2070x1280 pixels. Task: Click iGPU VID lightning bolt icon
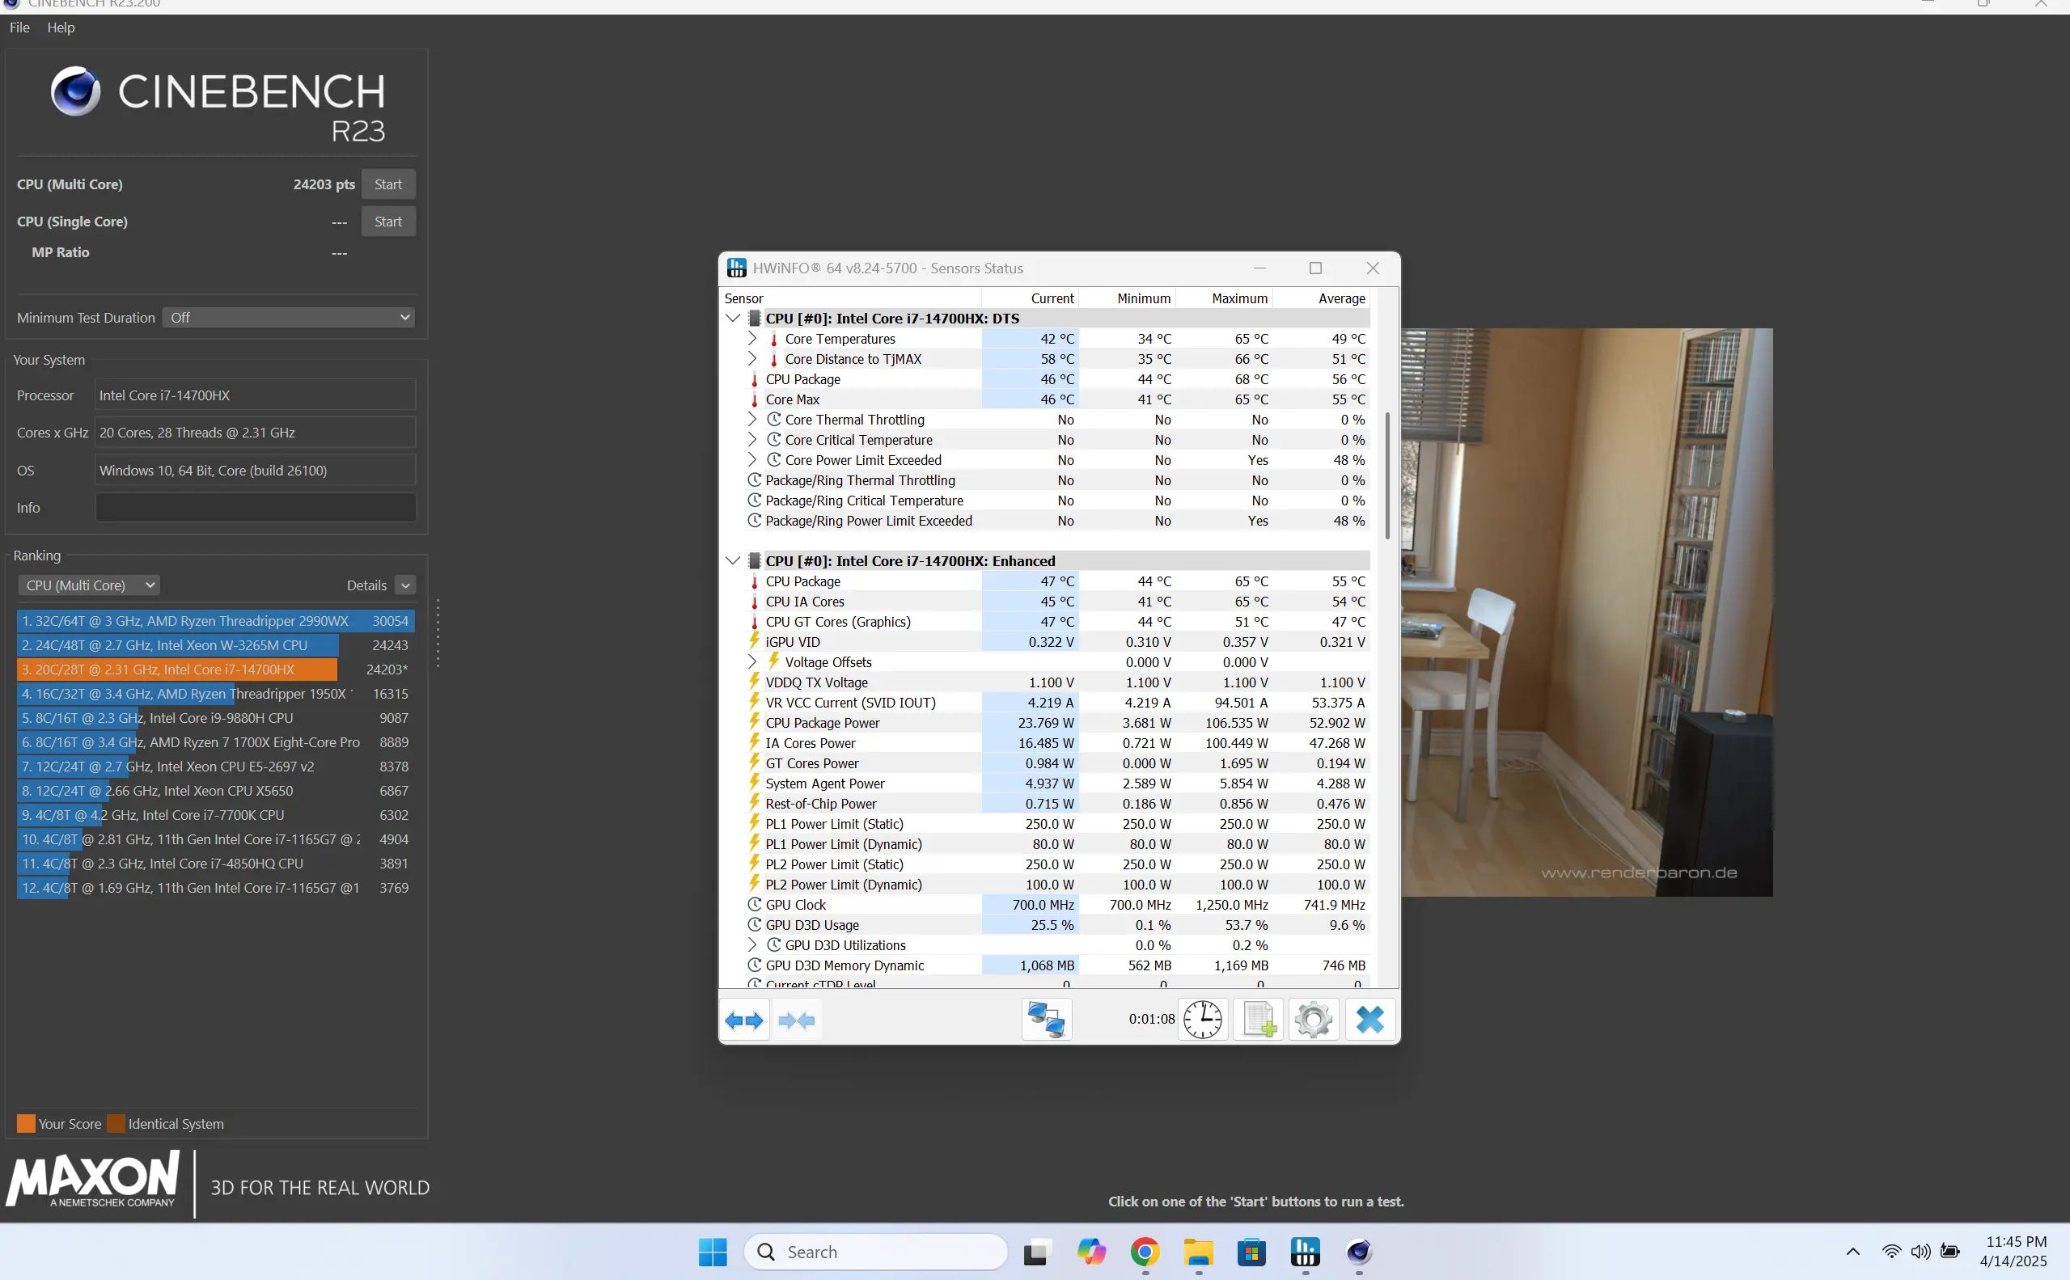click(755, 641)
